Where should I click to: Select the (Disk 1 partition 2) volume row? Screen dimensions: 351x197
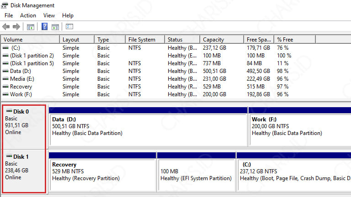(x=32, y=55)
